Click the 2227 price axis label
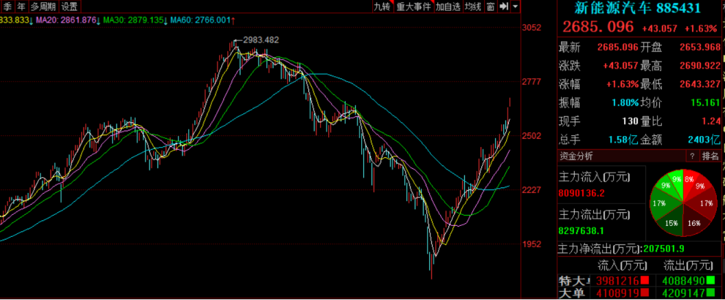 pos(531,189)
